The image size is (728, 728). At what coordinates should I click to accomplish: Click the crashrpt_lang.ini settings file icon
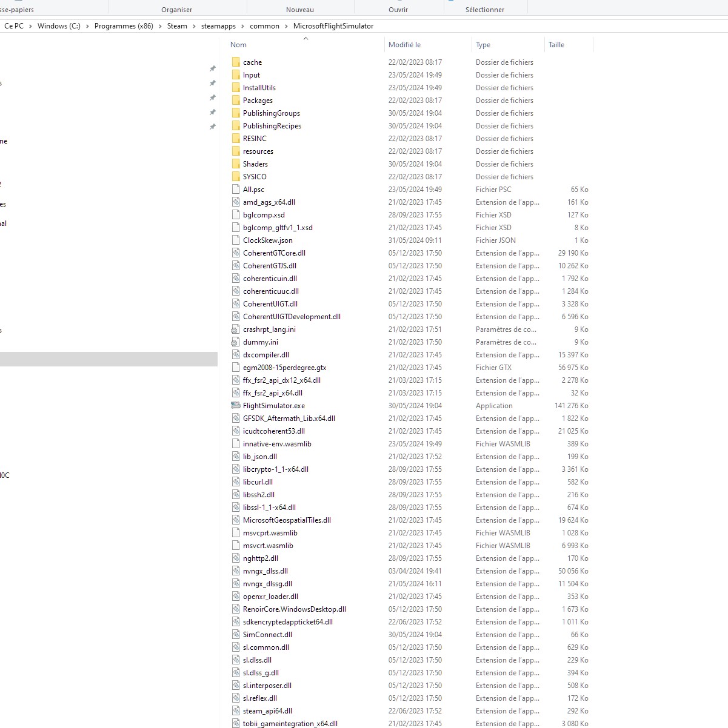tap(236, 329)
